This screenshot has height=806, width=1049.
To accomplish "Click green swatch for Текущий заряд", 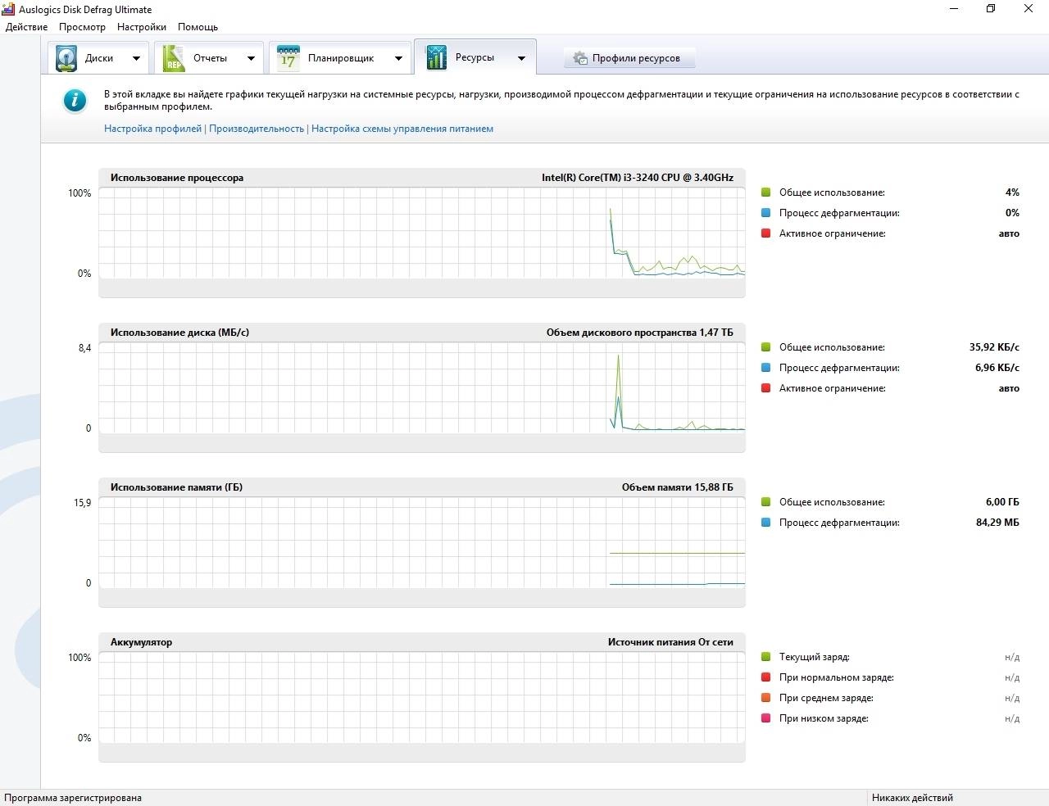I will [766, 657].
